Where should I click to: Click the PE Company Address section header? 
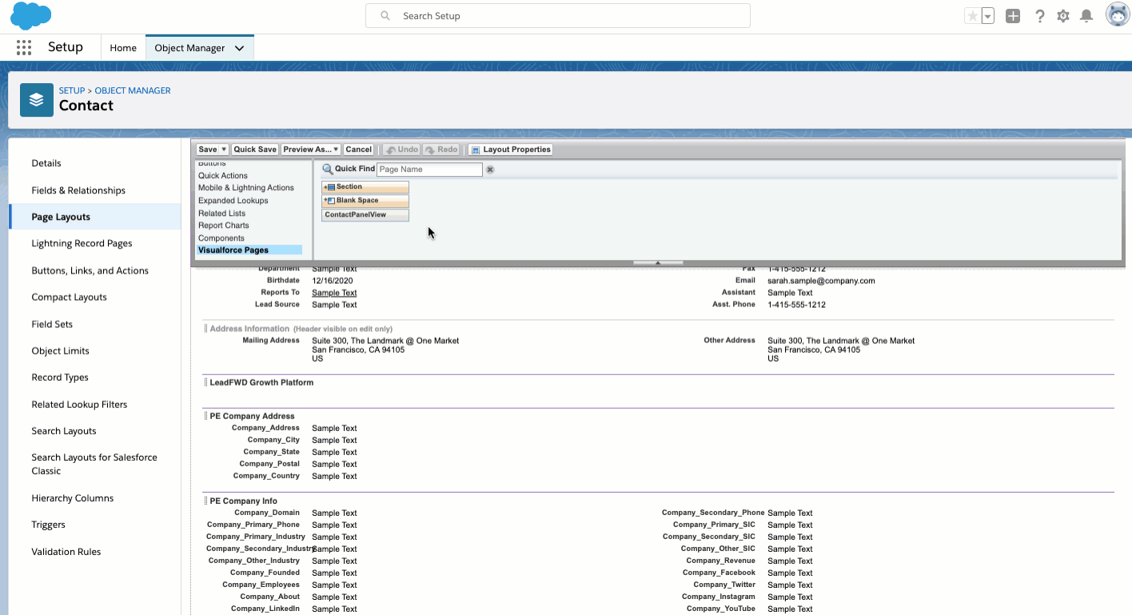[252, 416]
